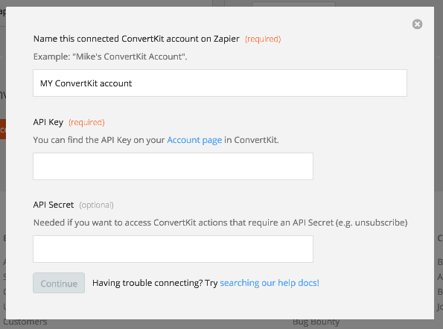Image resolution: width=443 pixels, height=329 pixels.
Task: Click the account name field containing 'MY ConvertKit account'
Action: click(x=220, y=83)
